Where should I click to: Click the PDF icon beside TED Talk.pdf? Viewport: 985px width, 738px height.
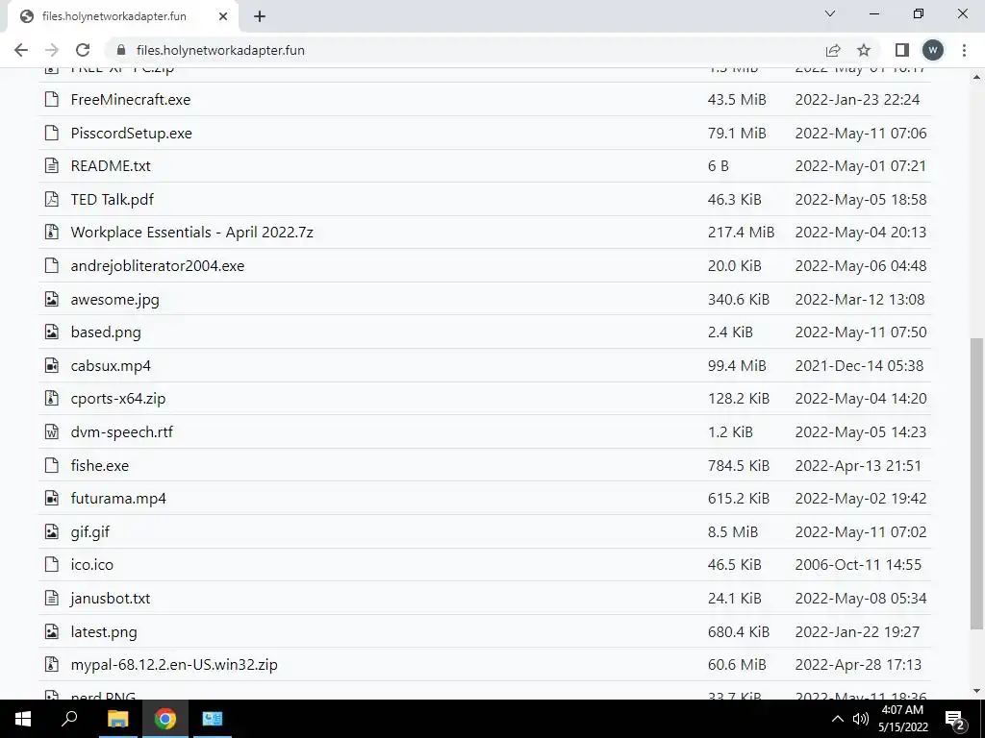pos(52,199)
